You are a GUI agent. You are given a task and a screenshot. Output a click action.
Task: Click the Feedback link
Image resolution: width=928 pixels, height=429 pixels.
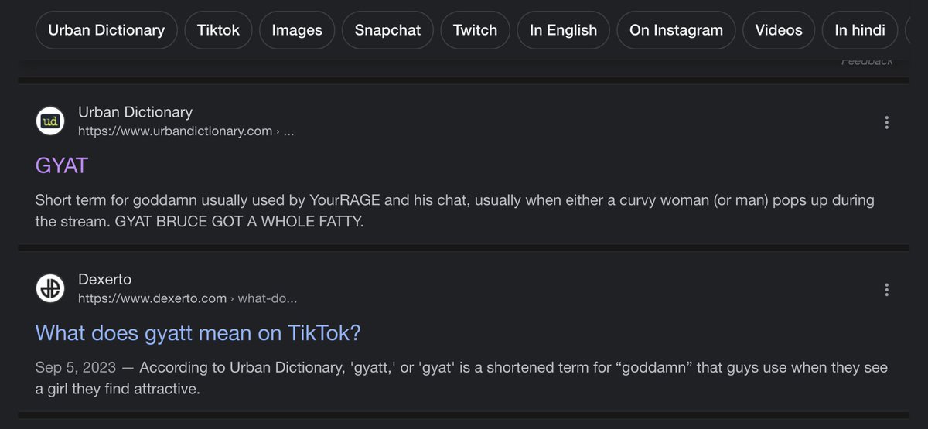pos(867,61)
